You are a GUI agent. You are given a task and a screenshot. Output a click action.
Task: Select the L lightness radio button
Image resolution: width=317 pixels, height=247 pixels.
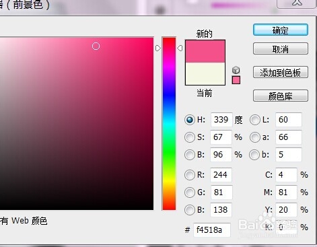pyautogui.click(x=255, y=120)
